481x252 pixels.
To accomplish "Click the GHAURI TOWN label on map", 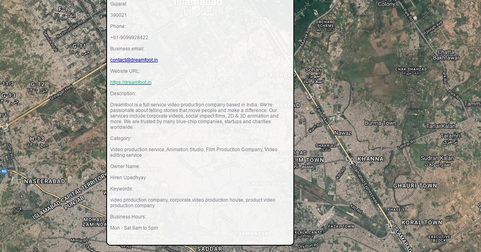I will pyautogui.click(x=415, y=186).
